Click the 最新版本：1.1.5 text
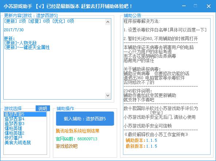Image resolution: width=216 pixels, height=161 pixels. (x=141, y=146)
